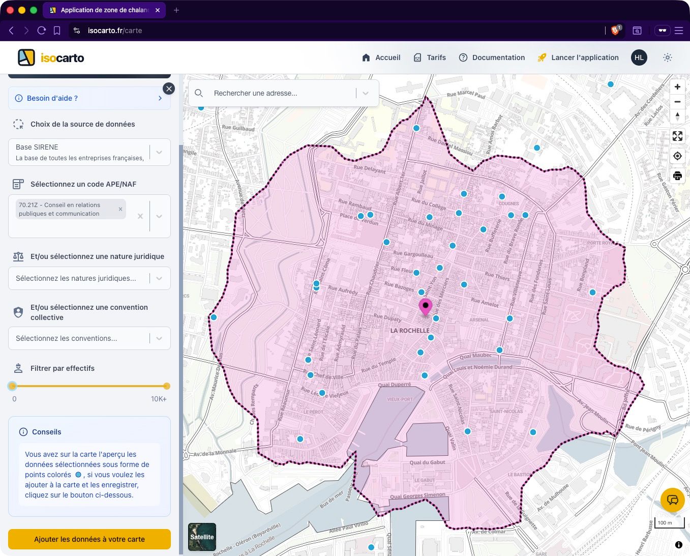Expand the Base SIRENE data source dropdown
Viewport: 690px width, 556px height.
click(x=159, y=152)
